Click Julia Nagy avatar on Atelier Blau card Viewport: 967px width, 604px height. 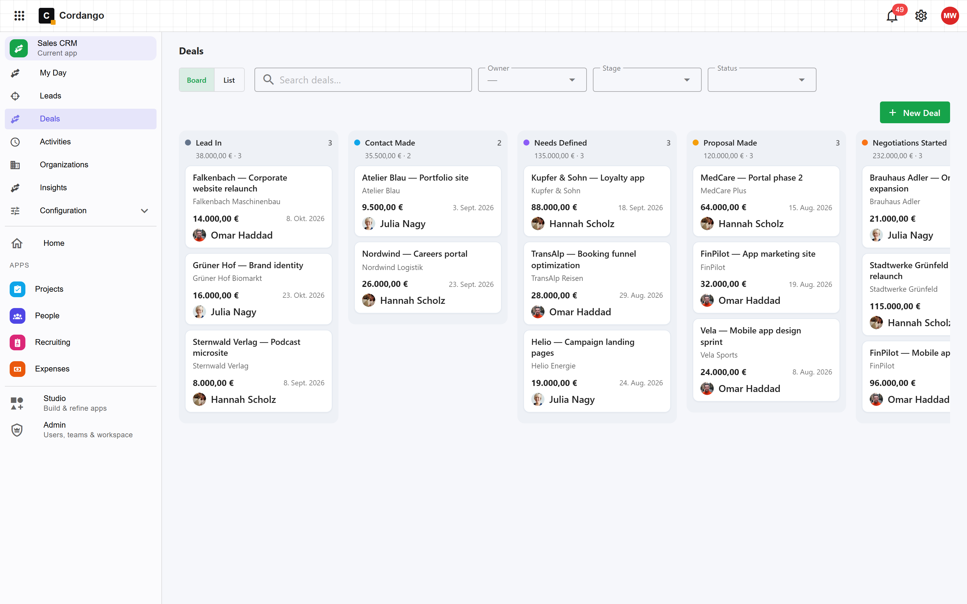(x=368, y=224)
